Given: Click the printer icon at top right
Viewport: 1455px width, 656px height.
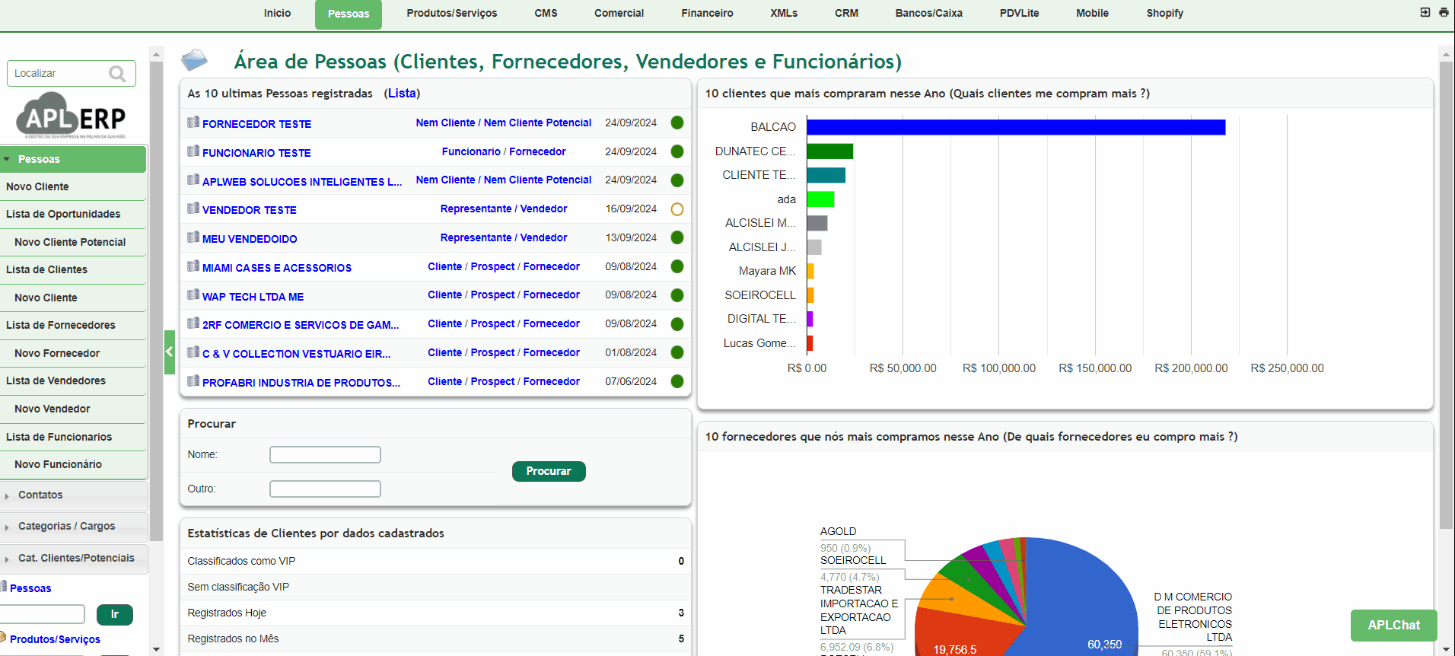Looking at the screenshot, I should (x=1444, y=12).
